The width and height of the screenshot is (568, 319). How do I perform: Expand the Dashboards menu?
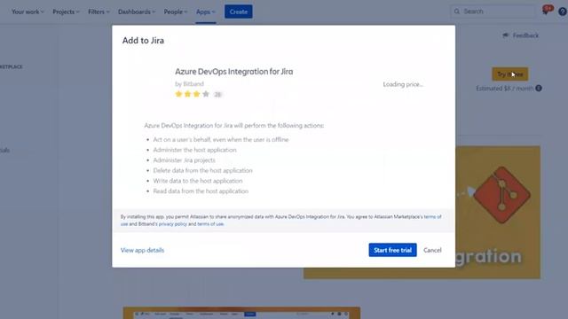tap(137, 12)
